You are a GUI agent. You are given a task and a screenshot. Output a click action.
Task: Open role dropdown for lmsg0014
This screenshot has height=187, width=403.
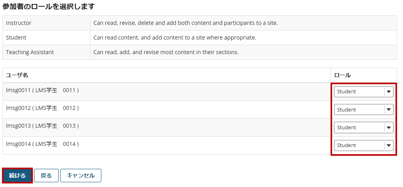[363, 145]
